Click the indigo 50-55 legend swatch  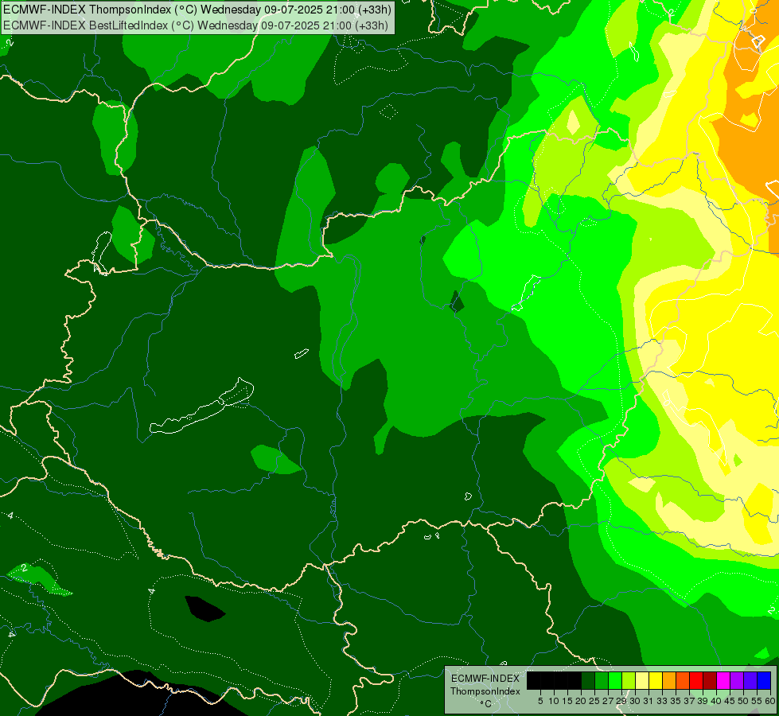point(750,680)
